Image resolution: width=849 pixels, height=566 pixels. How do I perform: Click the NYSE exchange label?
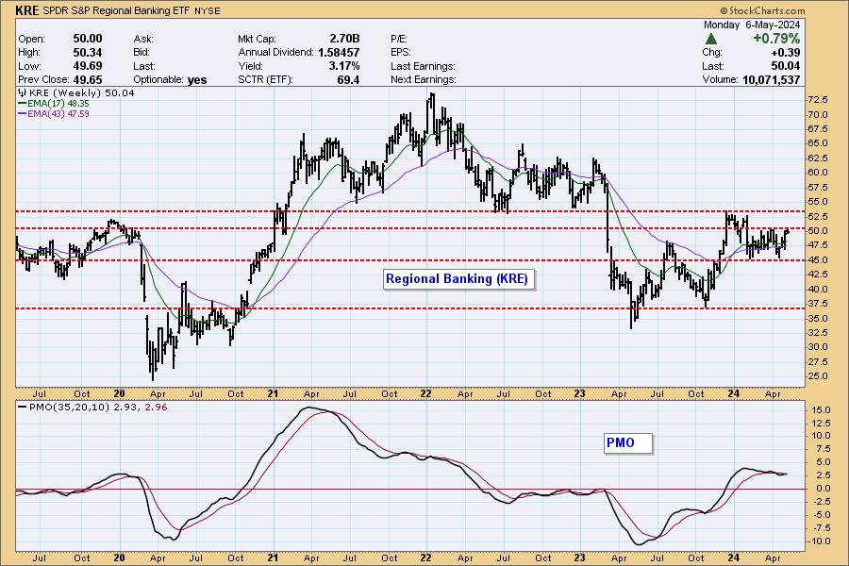pyautogui.click(x=208, y=10)
